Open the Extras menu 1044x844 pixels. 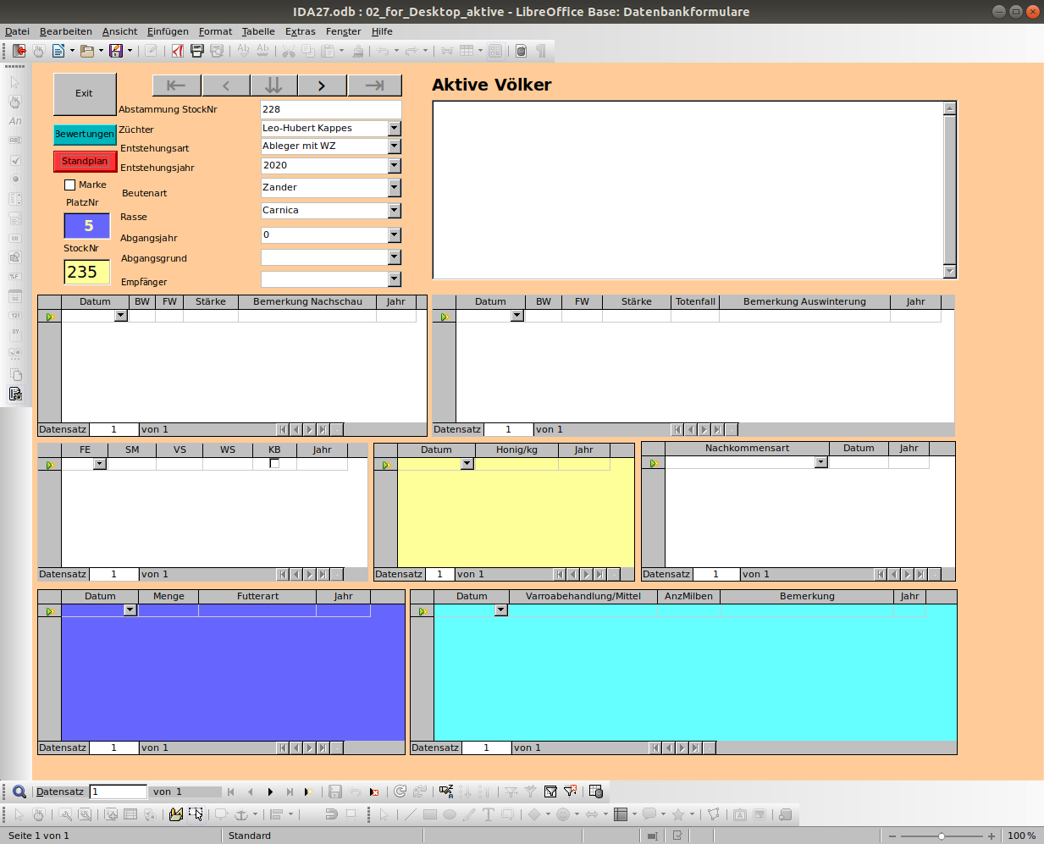(x=301, y=31)
